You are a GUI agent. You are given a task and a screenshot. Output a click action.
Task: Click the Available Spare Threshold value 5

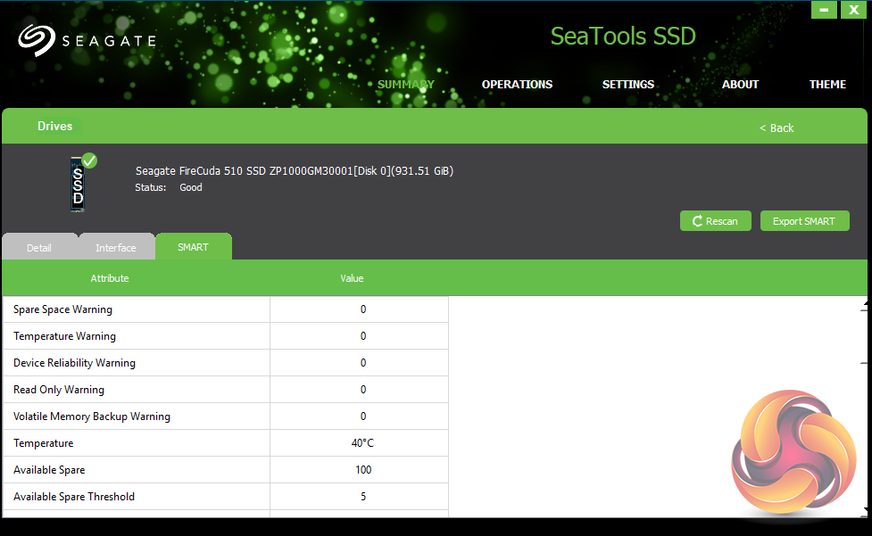click(x=363, y=497)
